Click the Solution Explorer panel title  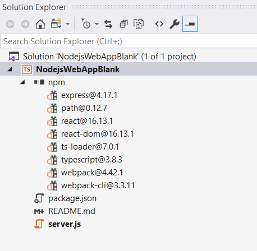(34, 7)
